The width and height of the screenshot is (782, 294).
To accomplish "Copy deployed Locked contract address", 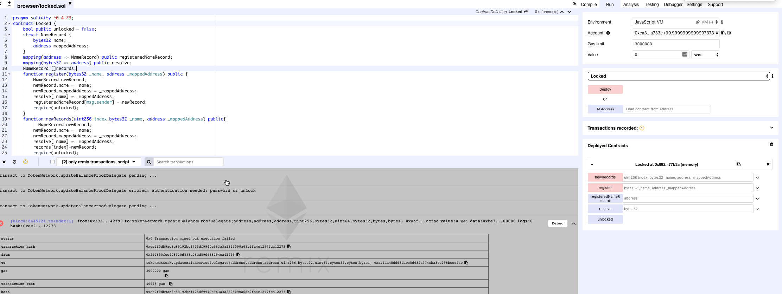I will coord(738,164).
